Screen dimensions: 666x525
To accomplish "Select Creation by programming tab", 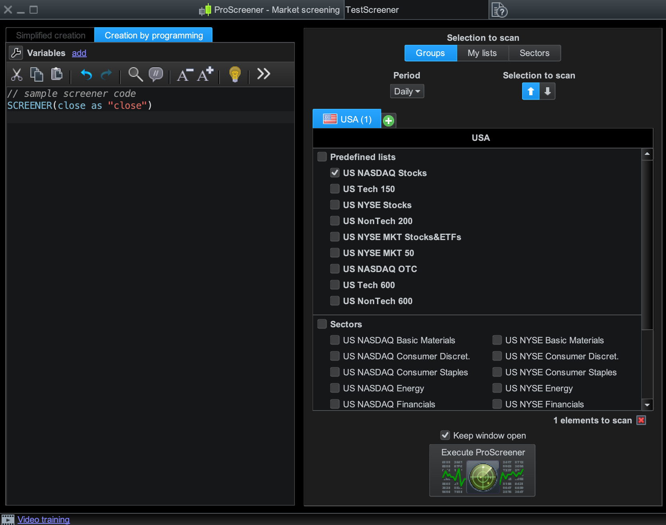I will [154, 35].
